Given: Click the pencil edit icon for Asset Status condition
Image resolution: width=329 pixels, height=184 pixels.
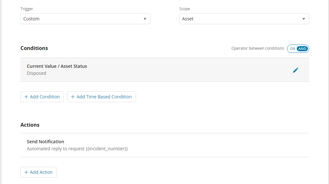Looking at the screenshot, I should [296, 70].
